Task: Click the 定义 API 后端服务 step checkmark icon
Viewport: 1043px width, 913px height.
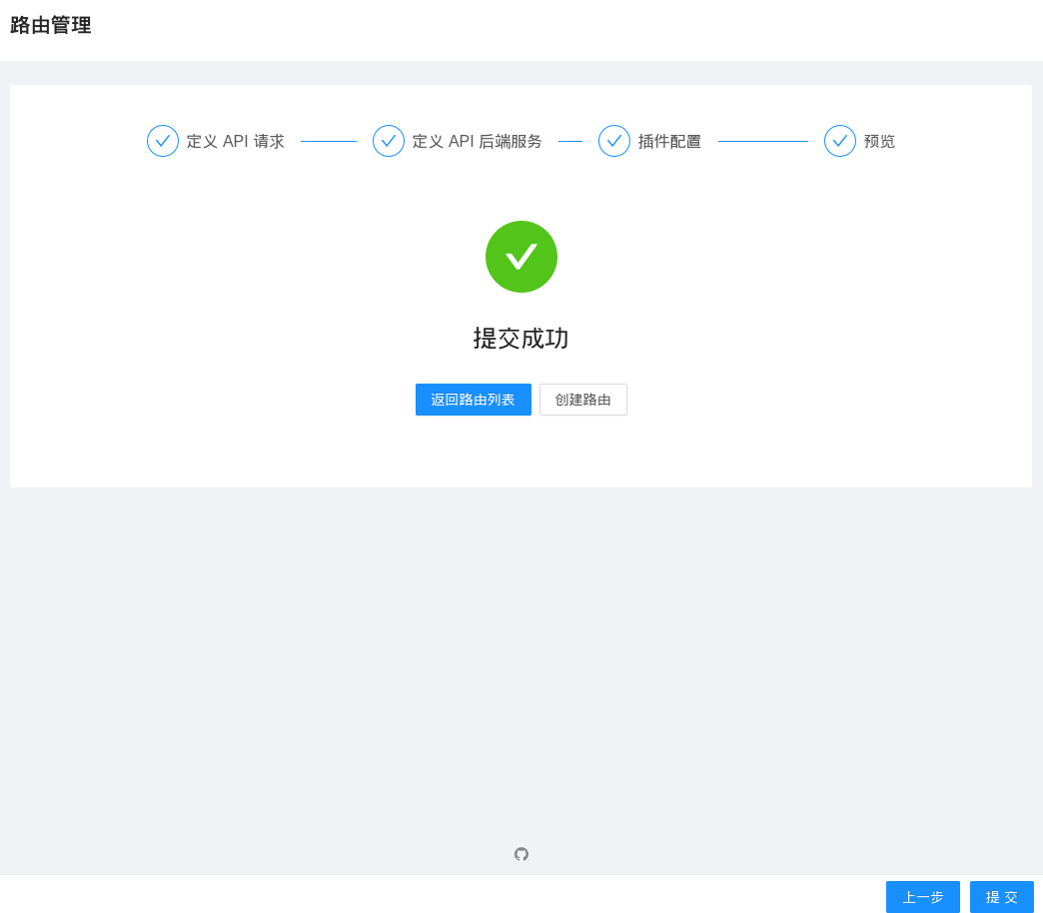Action: point(389,141)
